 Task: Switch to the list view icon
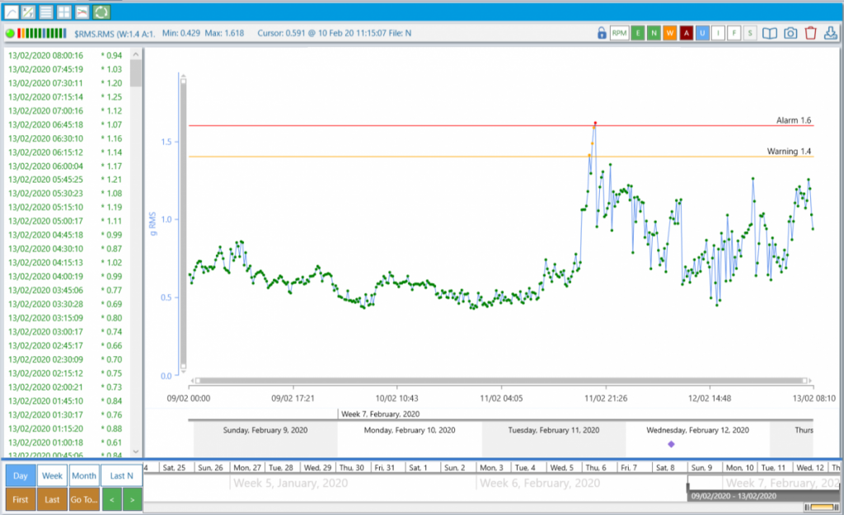[x=46, y=12]
